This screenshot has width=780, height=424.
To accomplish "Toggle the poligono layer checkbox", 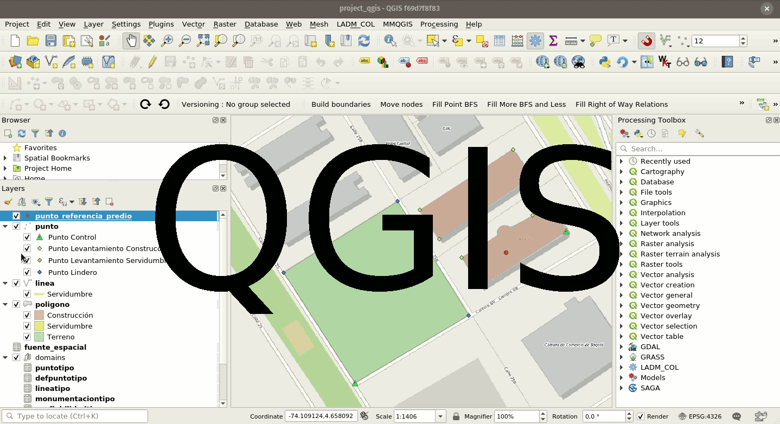I will coord(16,304).
